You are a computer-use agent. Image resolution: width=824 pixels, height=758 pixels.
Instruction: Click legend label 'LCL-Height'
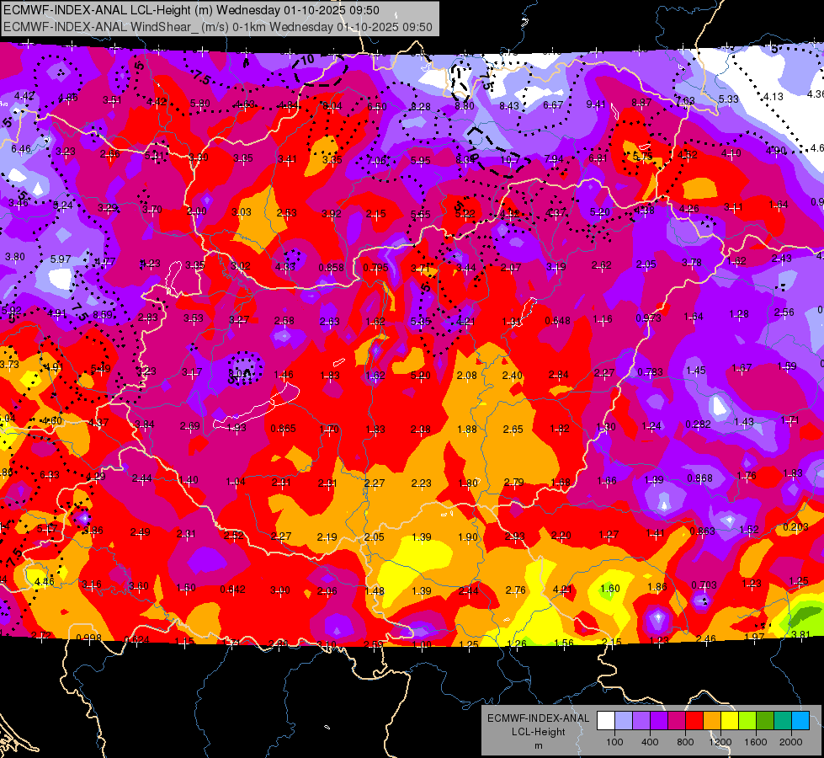pyautogui.click(x=538, y=732)
